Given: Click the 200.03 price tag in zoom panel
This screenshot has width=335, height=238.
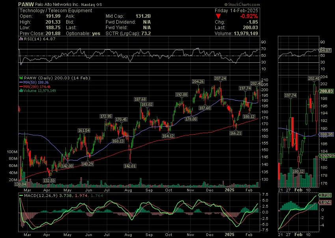Looking at the screenshot, I should [x=326, y=91].
